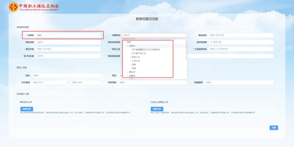Close the 所属机构 dropdown via its chevron

(185, 35)
